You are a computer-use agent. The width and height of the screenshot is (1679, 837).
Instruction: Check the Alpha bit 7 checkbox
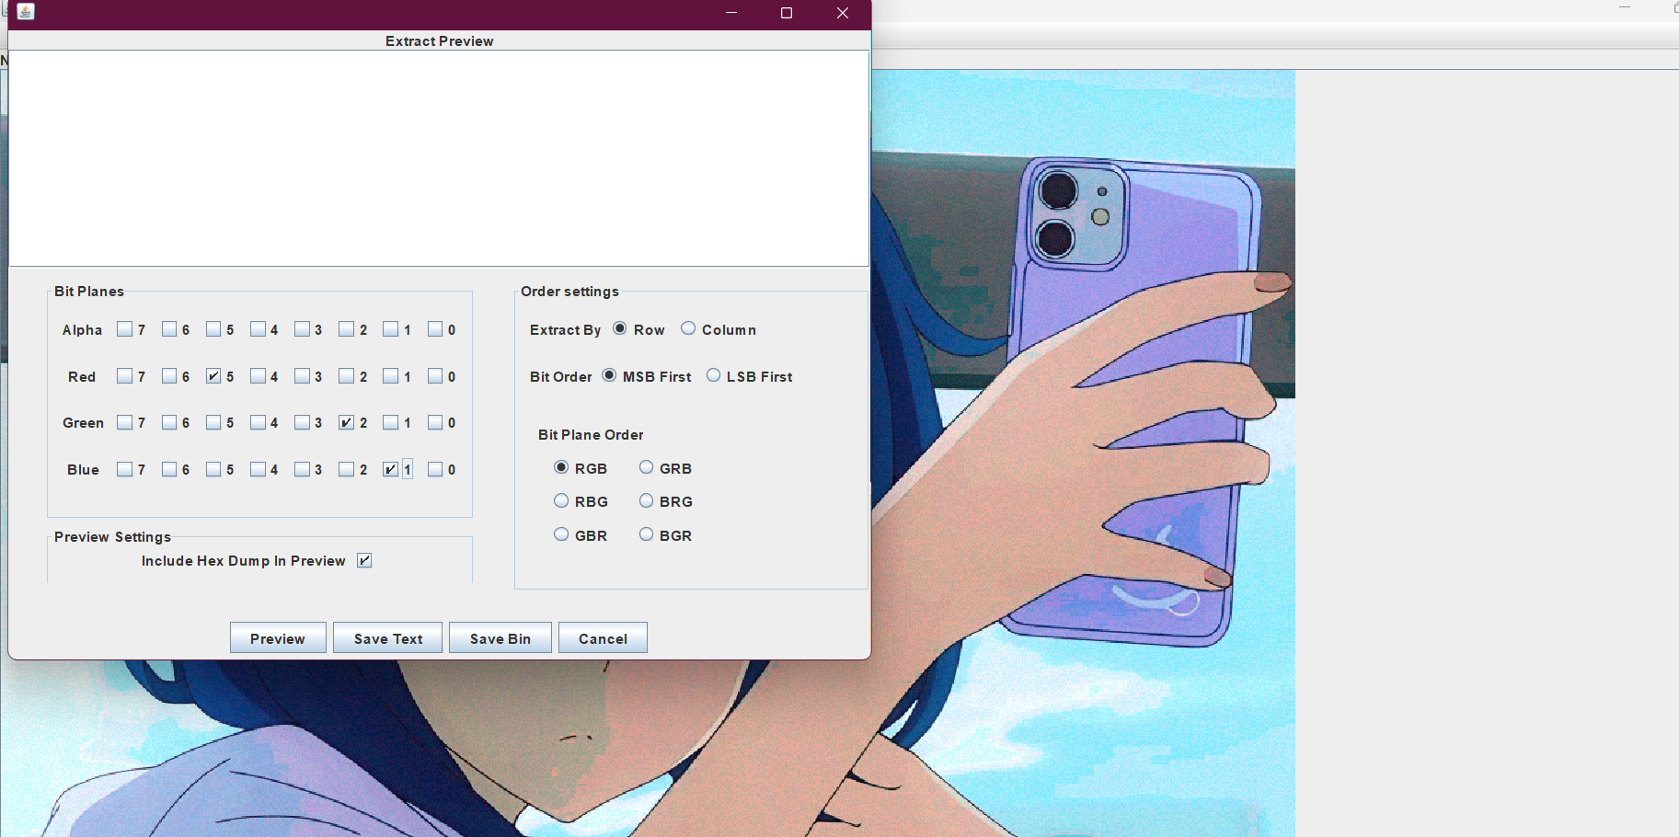125,329
